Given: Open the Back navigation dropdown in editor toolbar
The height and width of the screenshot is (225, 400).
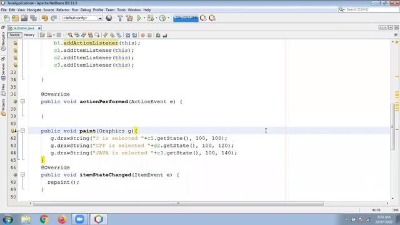Looking at the screenshot, I should tap(54, 35).
